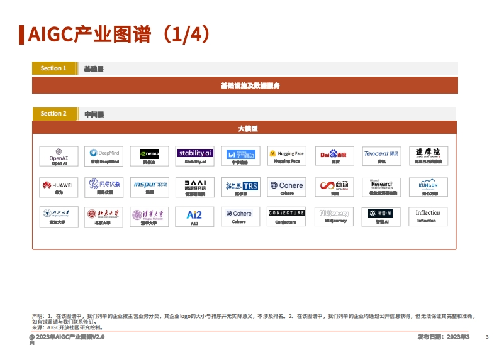This screenshot has width=499, height=345.
Task: Click the 声明 disclaimer footnote text
Action: [254, 319]
